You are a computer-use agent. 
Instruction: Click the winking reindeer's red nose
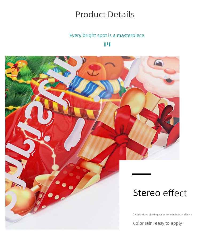(95, 67)
